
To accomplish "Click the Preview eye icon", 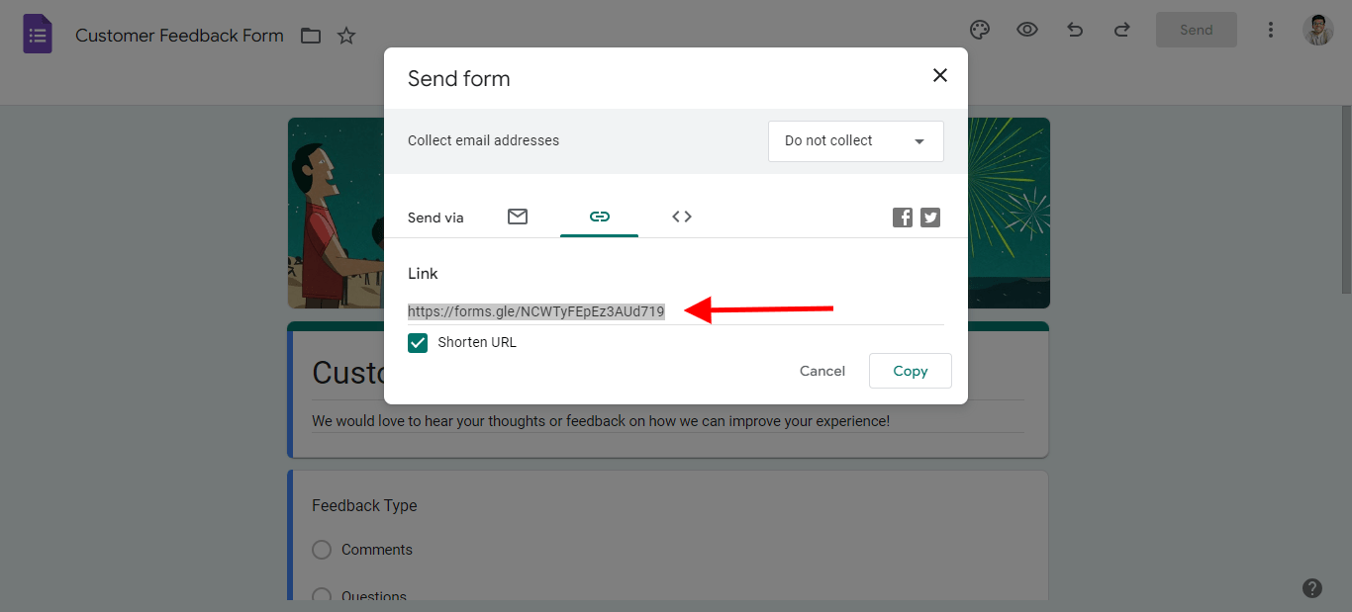I will tap(1026, 30).
